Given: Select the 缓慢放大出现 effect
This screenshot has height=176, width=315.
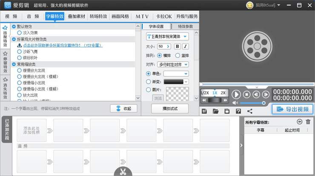Looking at the screenshot, I should tap(20, 71).
